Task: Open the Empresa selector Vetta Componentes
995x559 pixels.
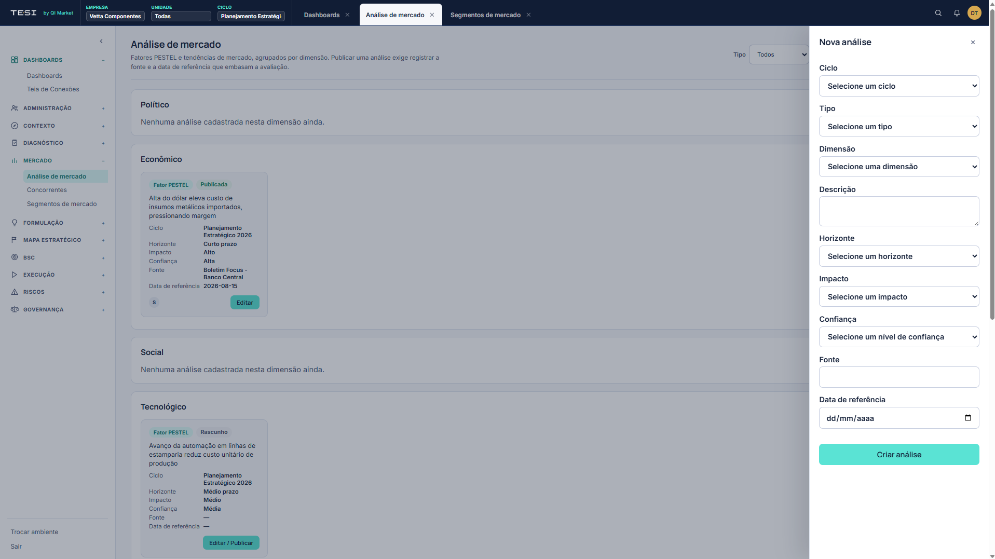Action: tap(115, 16)
